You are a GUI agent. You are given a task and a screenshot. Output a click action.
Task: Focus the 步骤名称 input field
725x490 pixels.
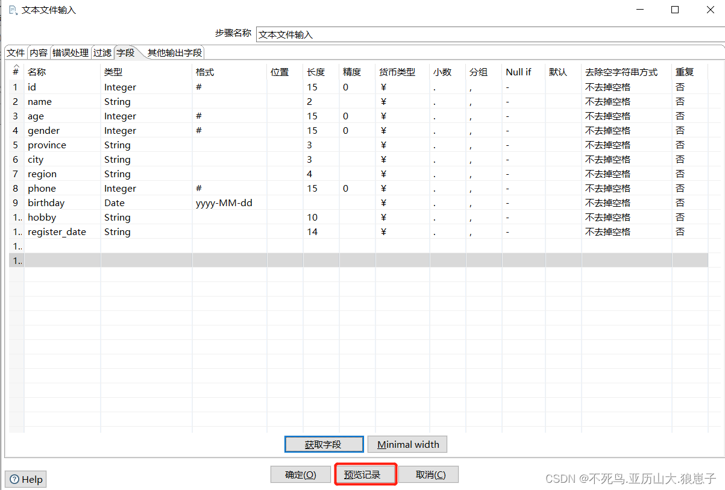490,34
